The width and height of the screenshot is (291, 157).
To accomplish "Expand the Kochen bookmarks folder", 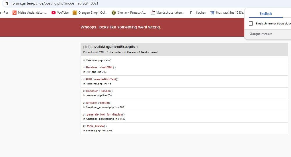I will (x=198, y=12).
